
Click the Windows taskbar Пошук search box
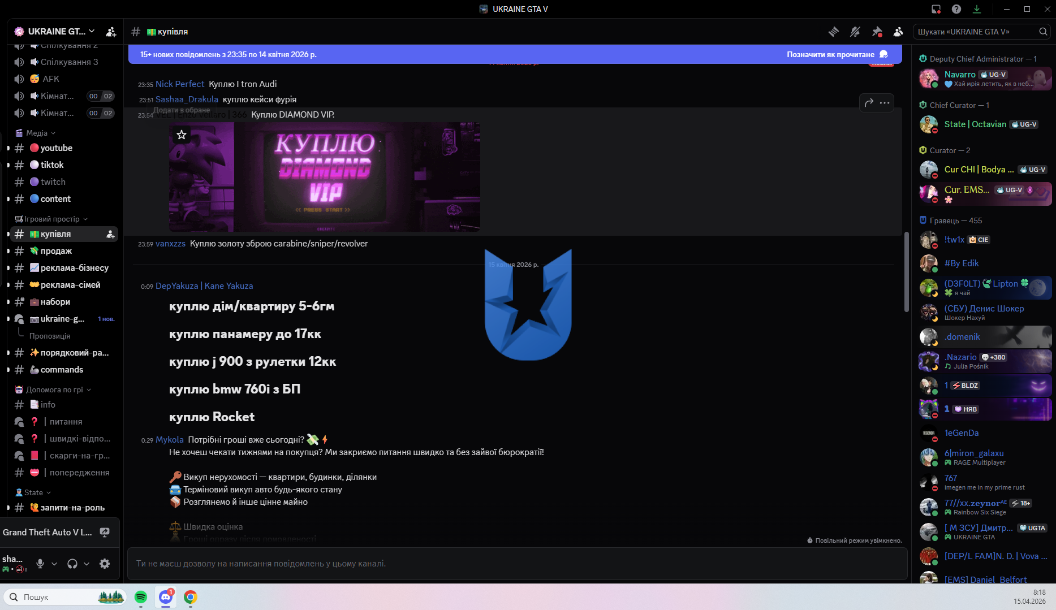64,597
